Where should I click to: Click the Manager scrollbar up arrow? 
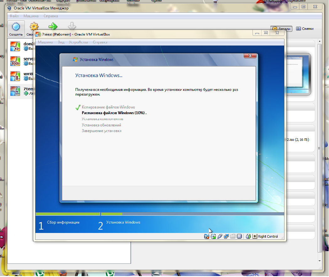point(320,41)
